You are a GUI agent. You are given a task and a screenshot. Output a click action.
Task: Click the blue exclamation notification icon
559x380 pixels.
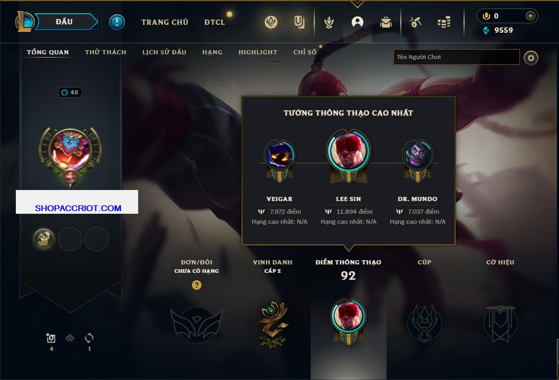click(x=117, y=22)
